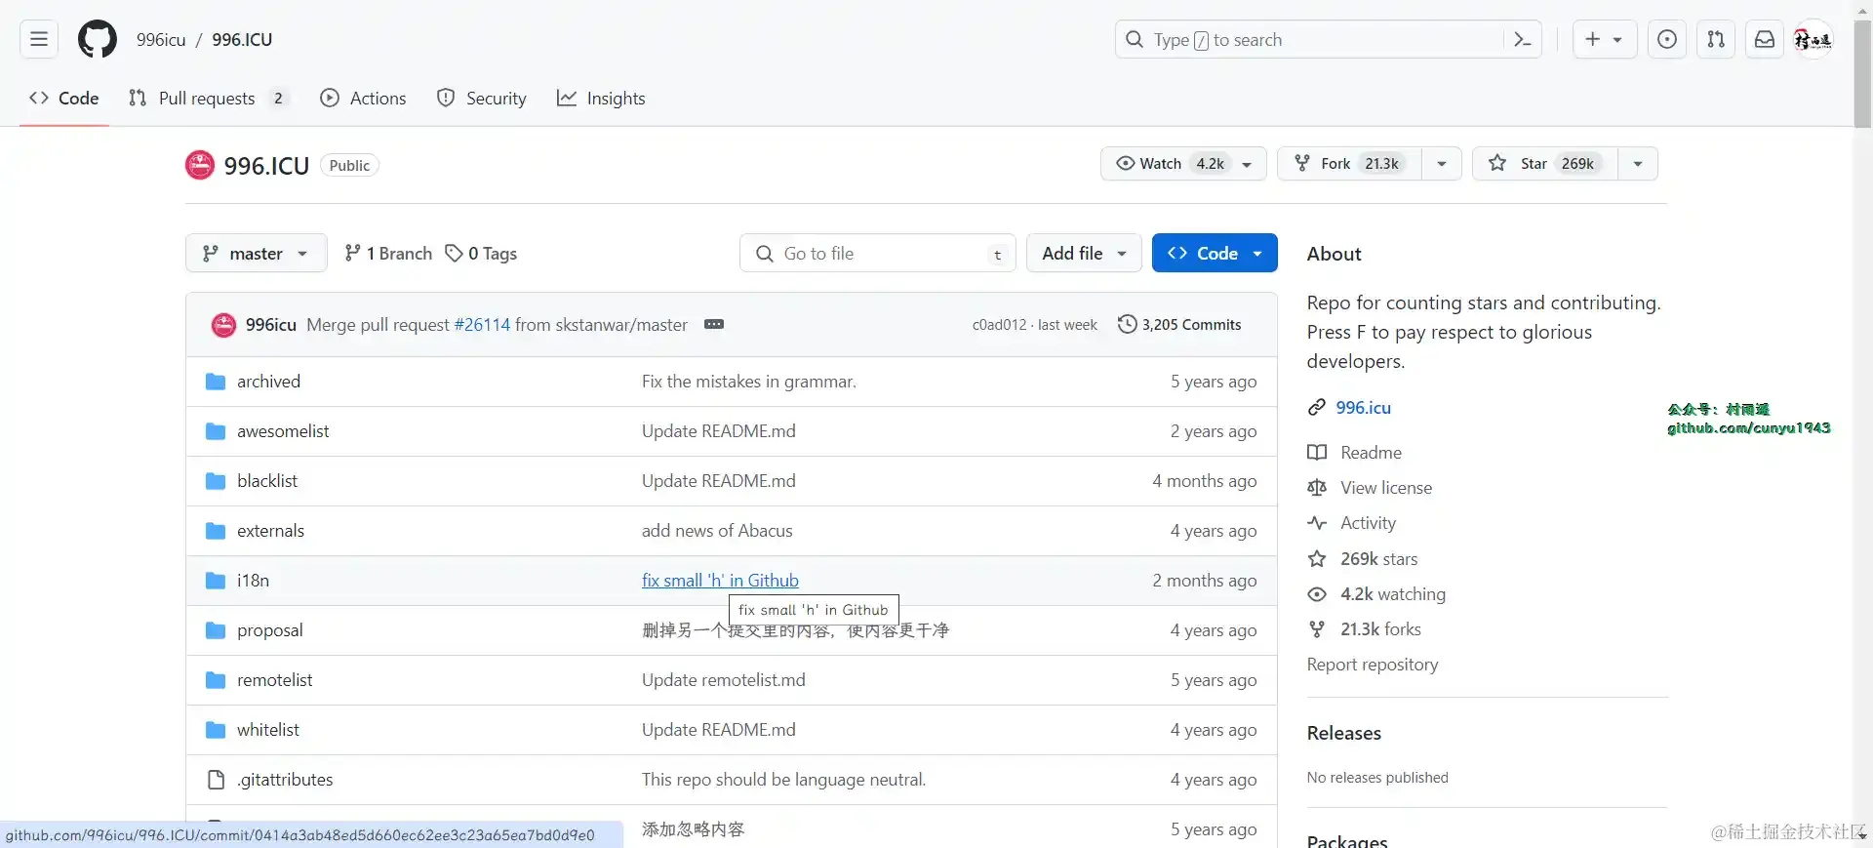Screen dimensions: 1873x848
Task: Open commit 'fix small h in Github'
Action: 720,581
